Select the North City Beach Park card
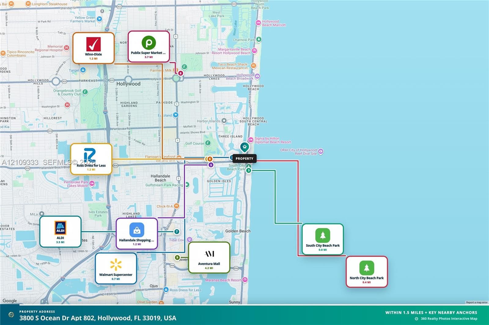Screen dimensions: 489x325 [367, 272]
